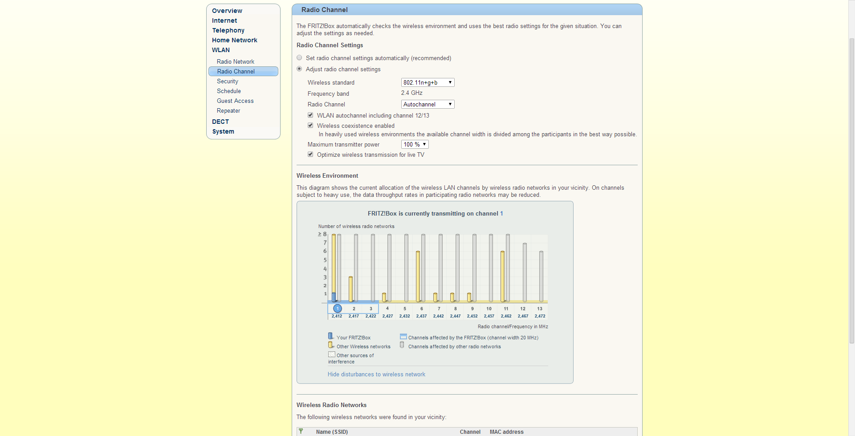Open the Repeater subpage
Screen dimensions: 855x436
[228, 110]
